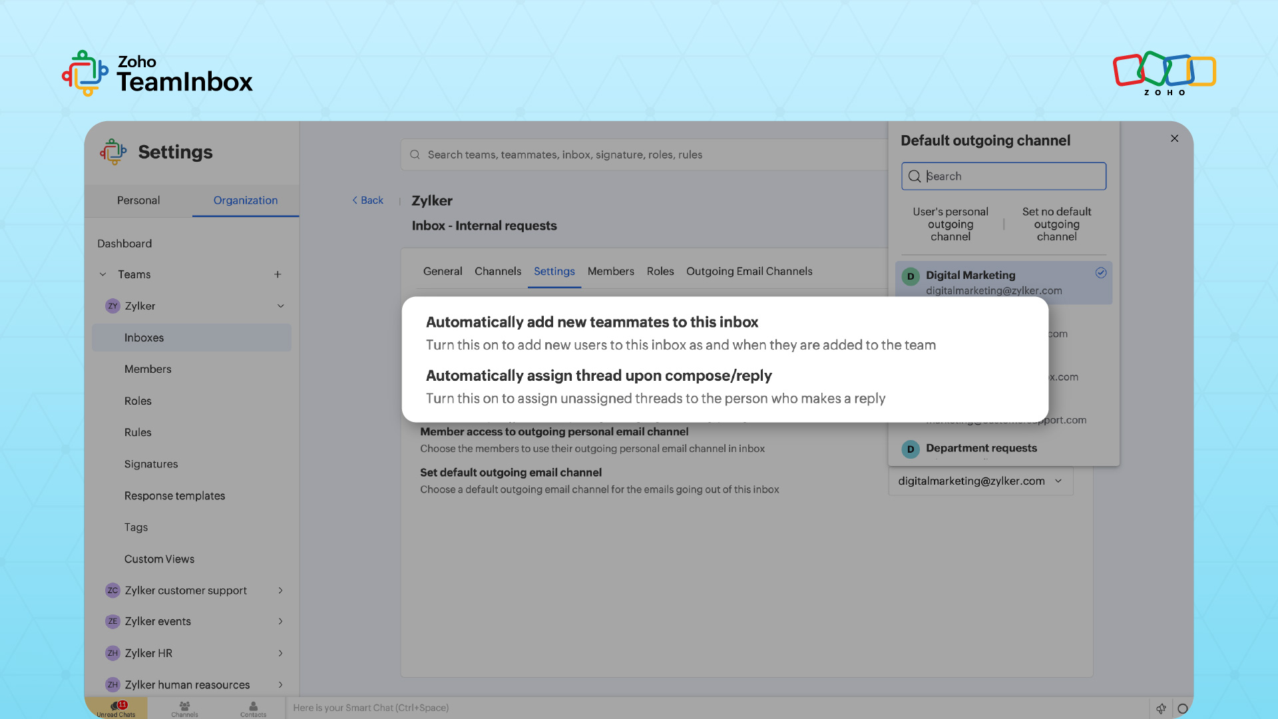1278x719 pixels.
Task: Click the TeamInbox logo beside Settings
Action: pos(113,152)
